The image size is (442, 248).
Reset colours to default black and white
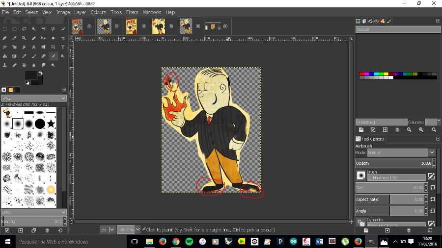[x=27, y=82]
